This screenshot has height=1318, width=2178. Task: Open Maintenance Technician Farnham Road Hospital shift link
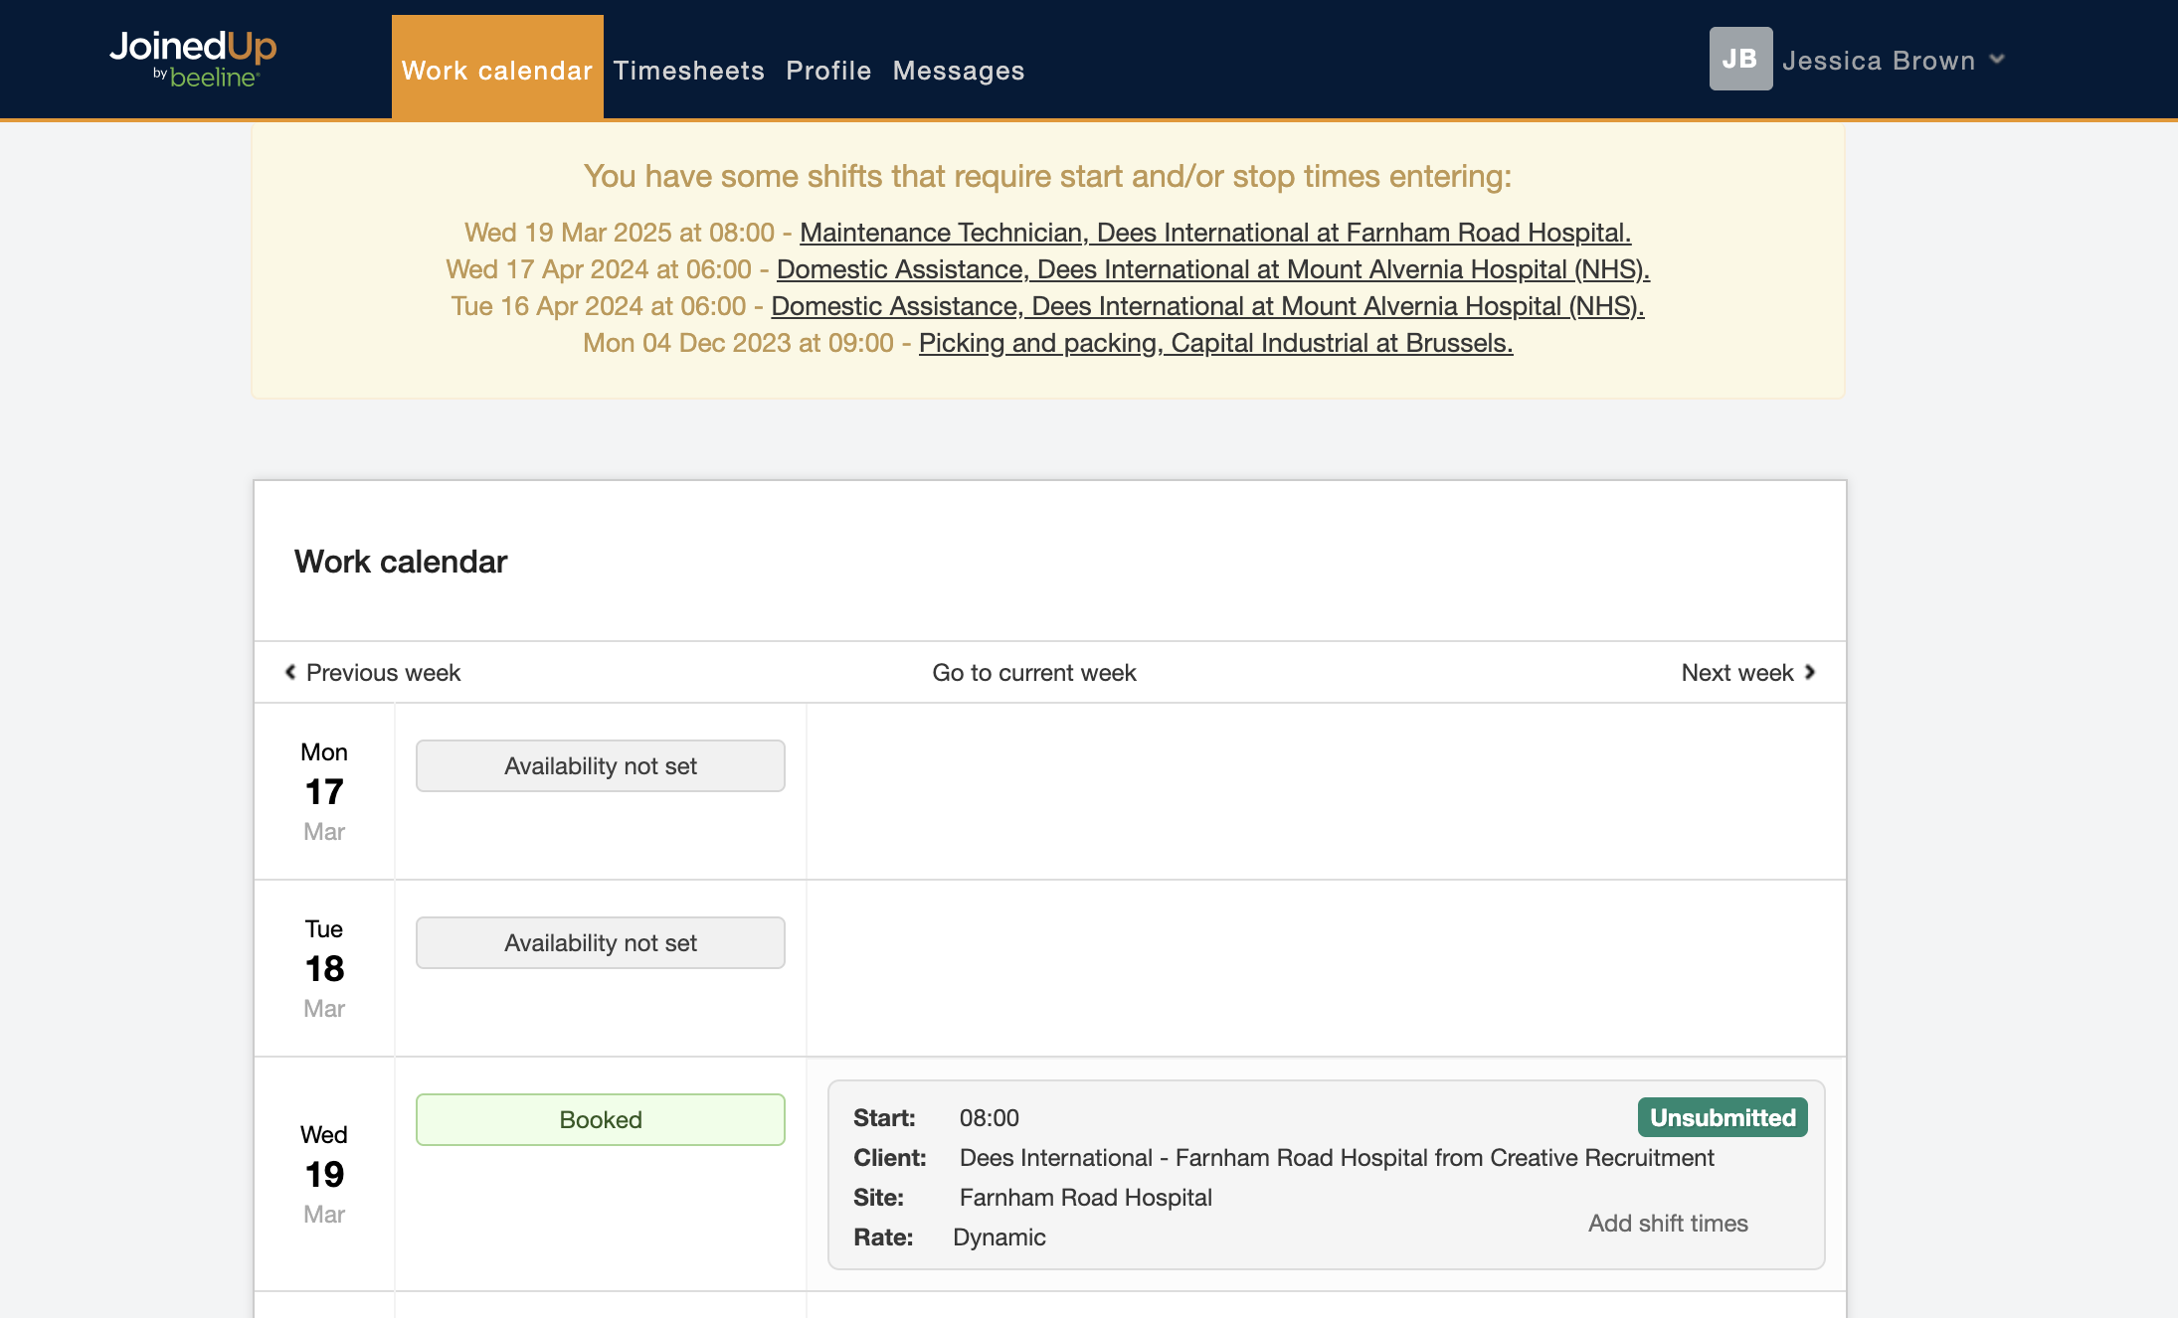[x=1214, y=233]
